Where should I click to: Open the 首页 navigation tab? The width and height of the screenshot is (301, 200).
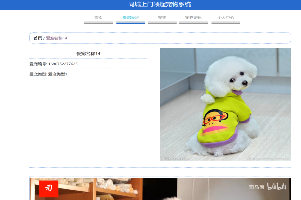pos(98,18)
